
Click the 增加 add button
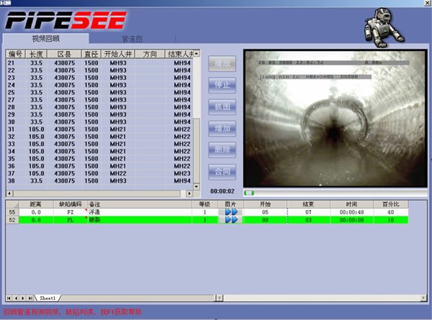(x=222, y=129)
